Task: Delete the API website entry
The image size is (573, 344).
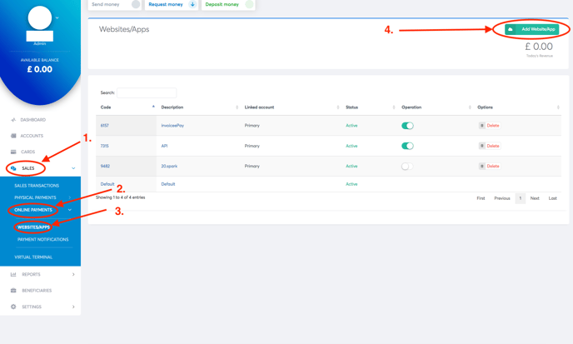Action: click(x=490, y=146)
